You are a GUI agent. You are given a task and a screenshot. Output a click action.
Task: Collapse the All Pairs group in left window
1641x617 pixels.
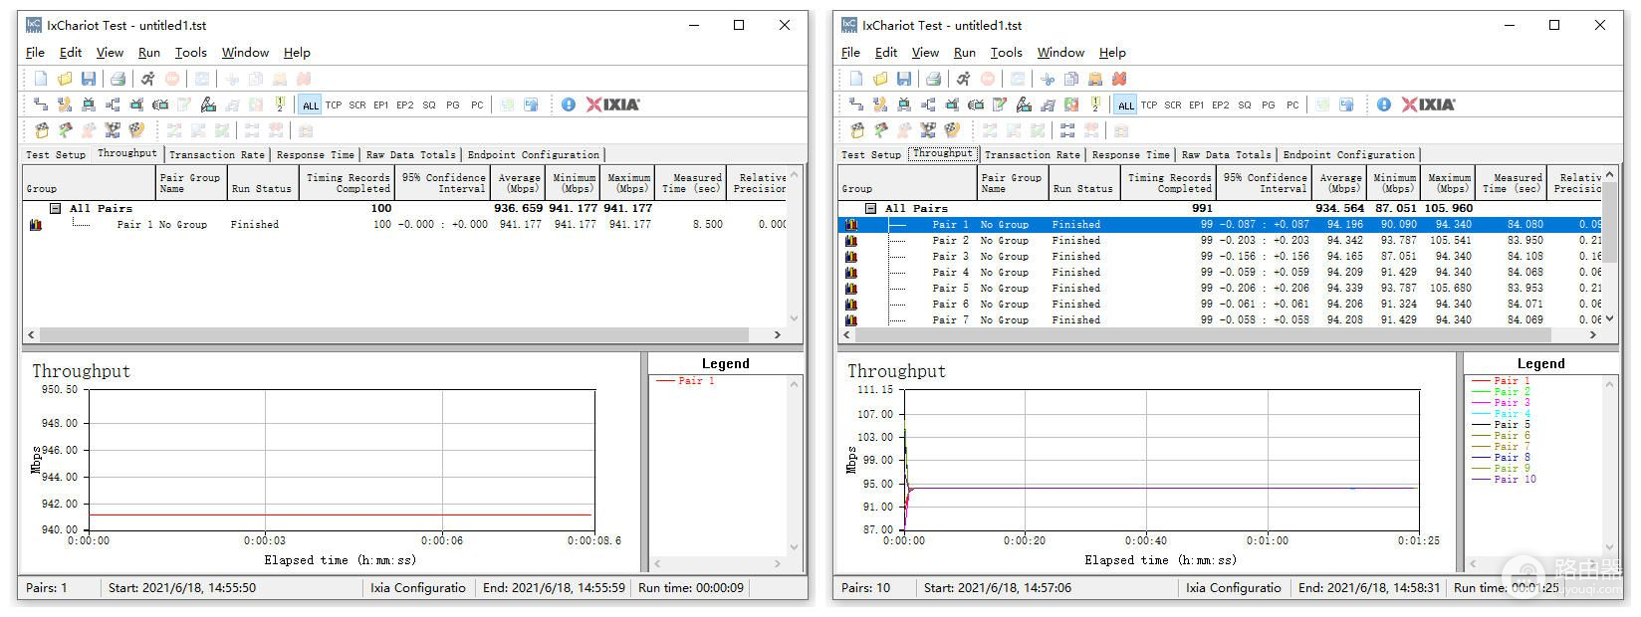coord(56,208)
